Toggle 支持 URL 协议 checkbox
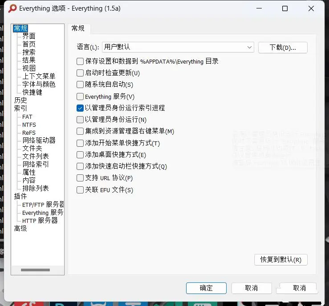 point(80,178)
